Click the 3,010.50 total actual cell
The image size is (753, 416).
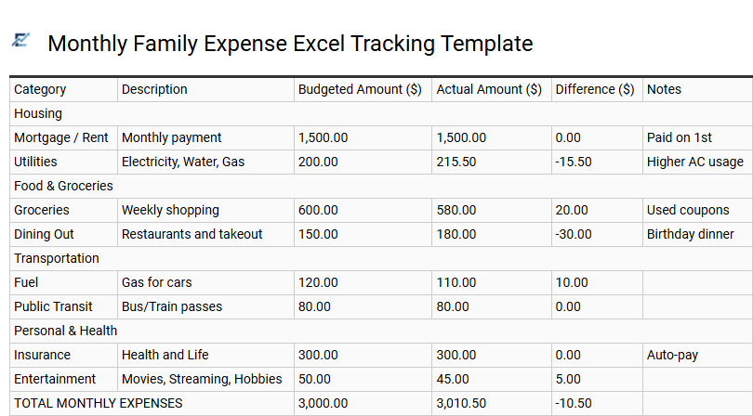pos(492,404)
